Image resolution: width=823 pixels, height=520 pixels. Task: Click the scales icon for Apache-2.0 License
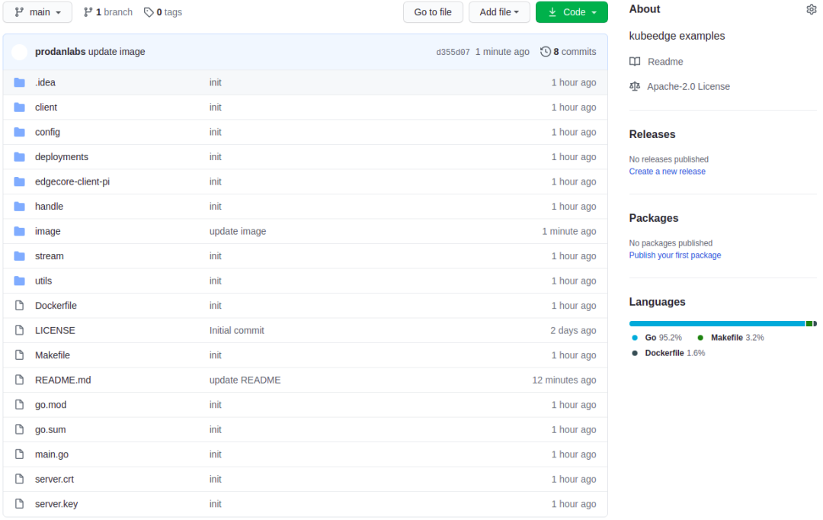click(635, 87)
